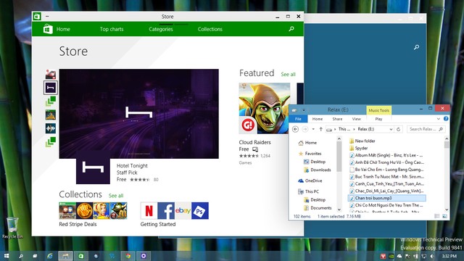Open the Cloud Raiders title link
The image size is (464, 261).
tap(254, 142)
